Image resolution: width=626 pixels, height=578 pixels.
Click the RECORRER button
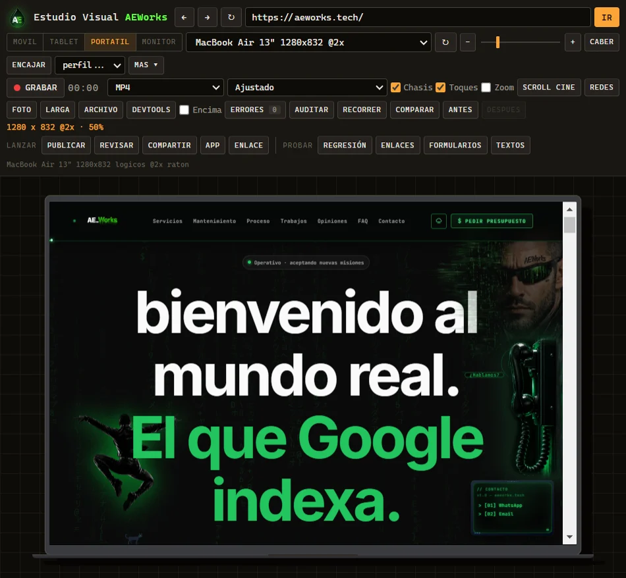coord(362,110)
